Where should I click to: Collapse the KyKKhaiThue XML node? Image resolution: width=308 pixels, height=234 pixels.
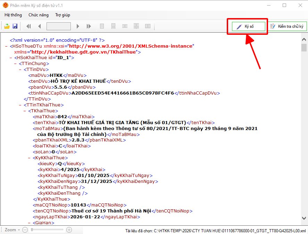pos(30,158)
